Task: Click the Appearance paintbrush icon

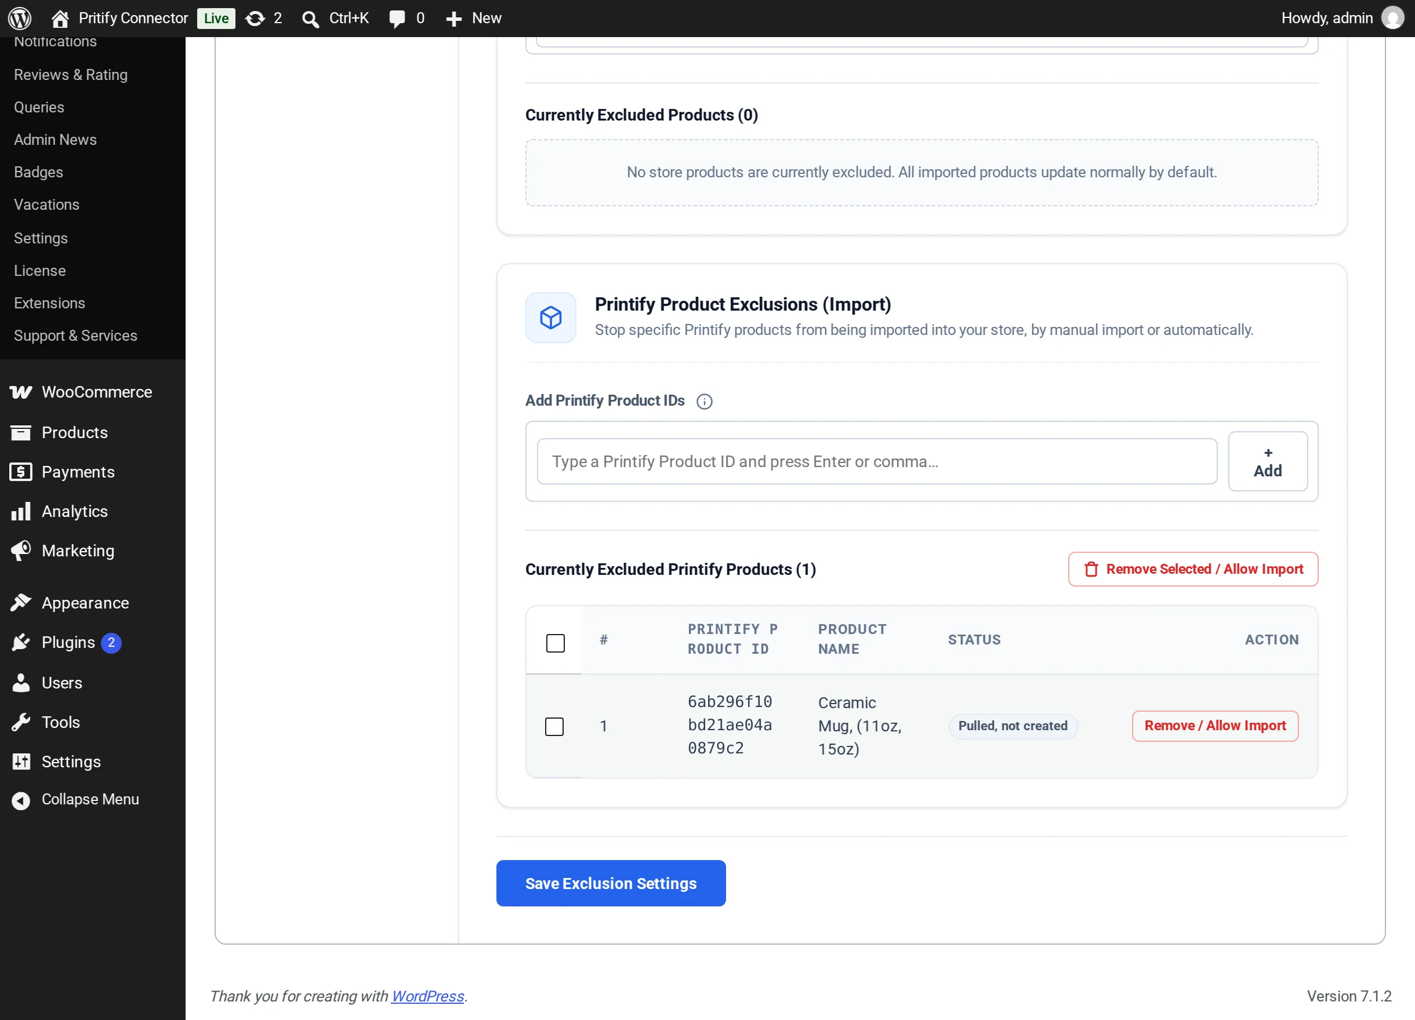Action: pos(21,602)
